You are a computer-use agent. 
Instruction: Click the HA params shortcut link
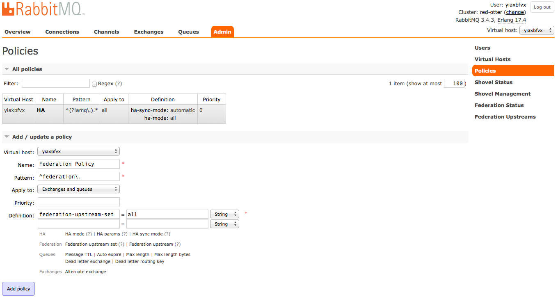(x=108, y=234)
